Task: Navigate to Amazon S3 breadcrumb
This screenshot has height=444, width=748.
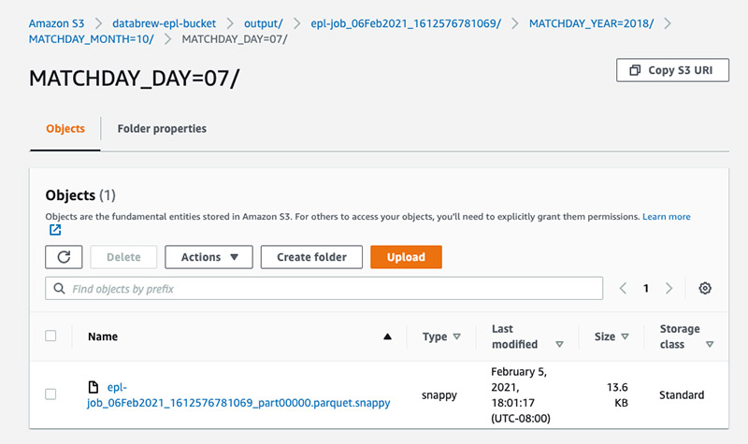Action: (56, 23)
